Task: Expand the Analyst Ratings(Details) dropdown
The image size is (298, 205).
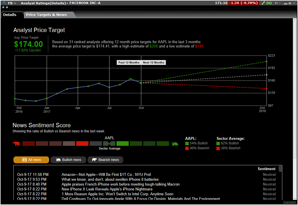Action: 67,3
